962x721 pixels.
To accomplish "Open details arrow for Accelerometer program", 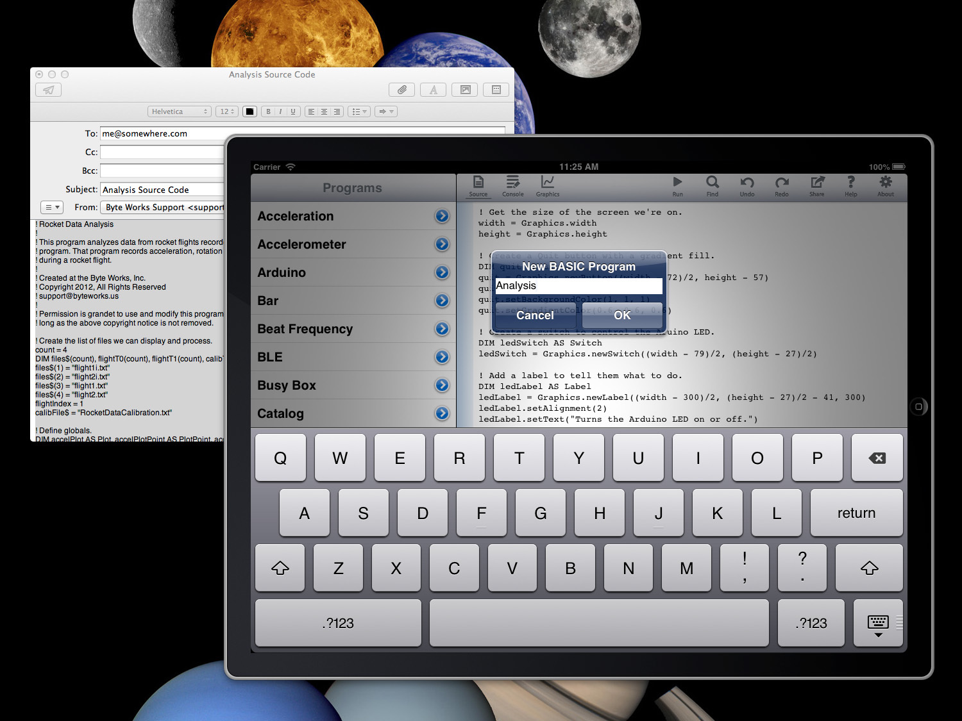I will [442, 244].
